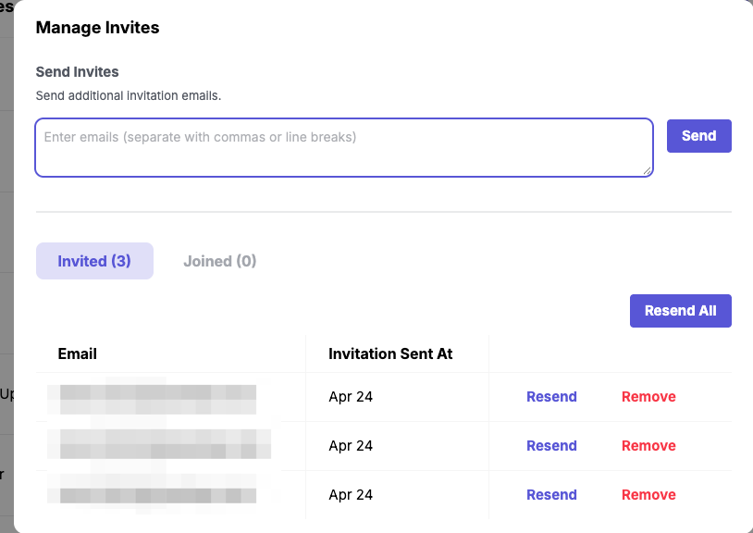Image resolution: width=753 pixels, height=533 pixels.
Task: Open the Joined (0) tab
Action: [219, 261]
